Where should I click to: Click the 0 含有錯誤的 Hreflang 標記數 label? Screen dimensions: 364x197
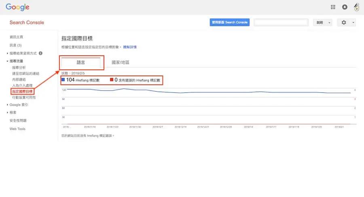click(138, 80)
